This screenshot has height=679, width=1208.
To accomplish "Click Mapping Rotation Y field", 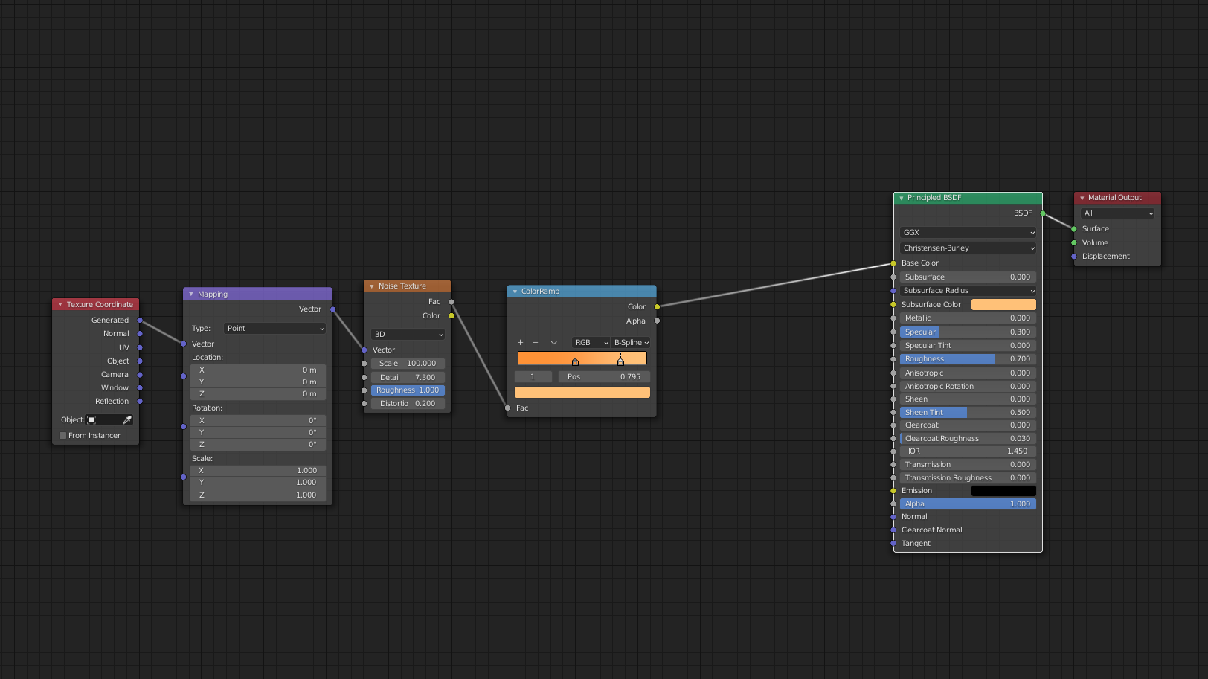I will tap(258, 433).
